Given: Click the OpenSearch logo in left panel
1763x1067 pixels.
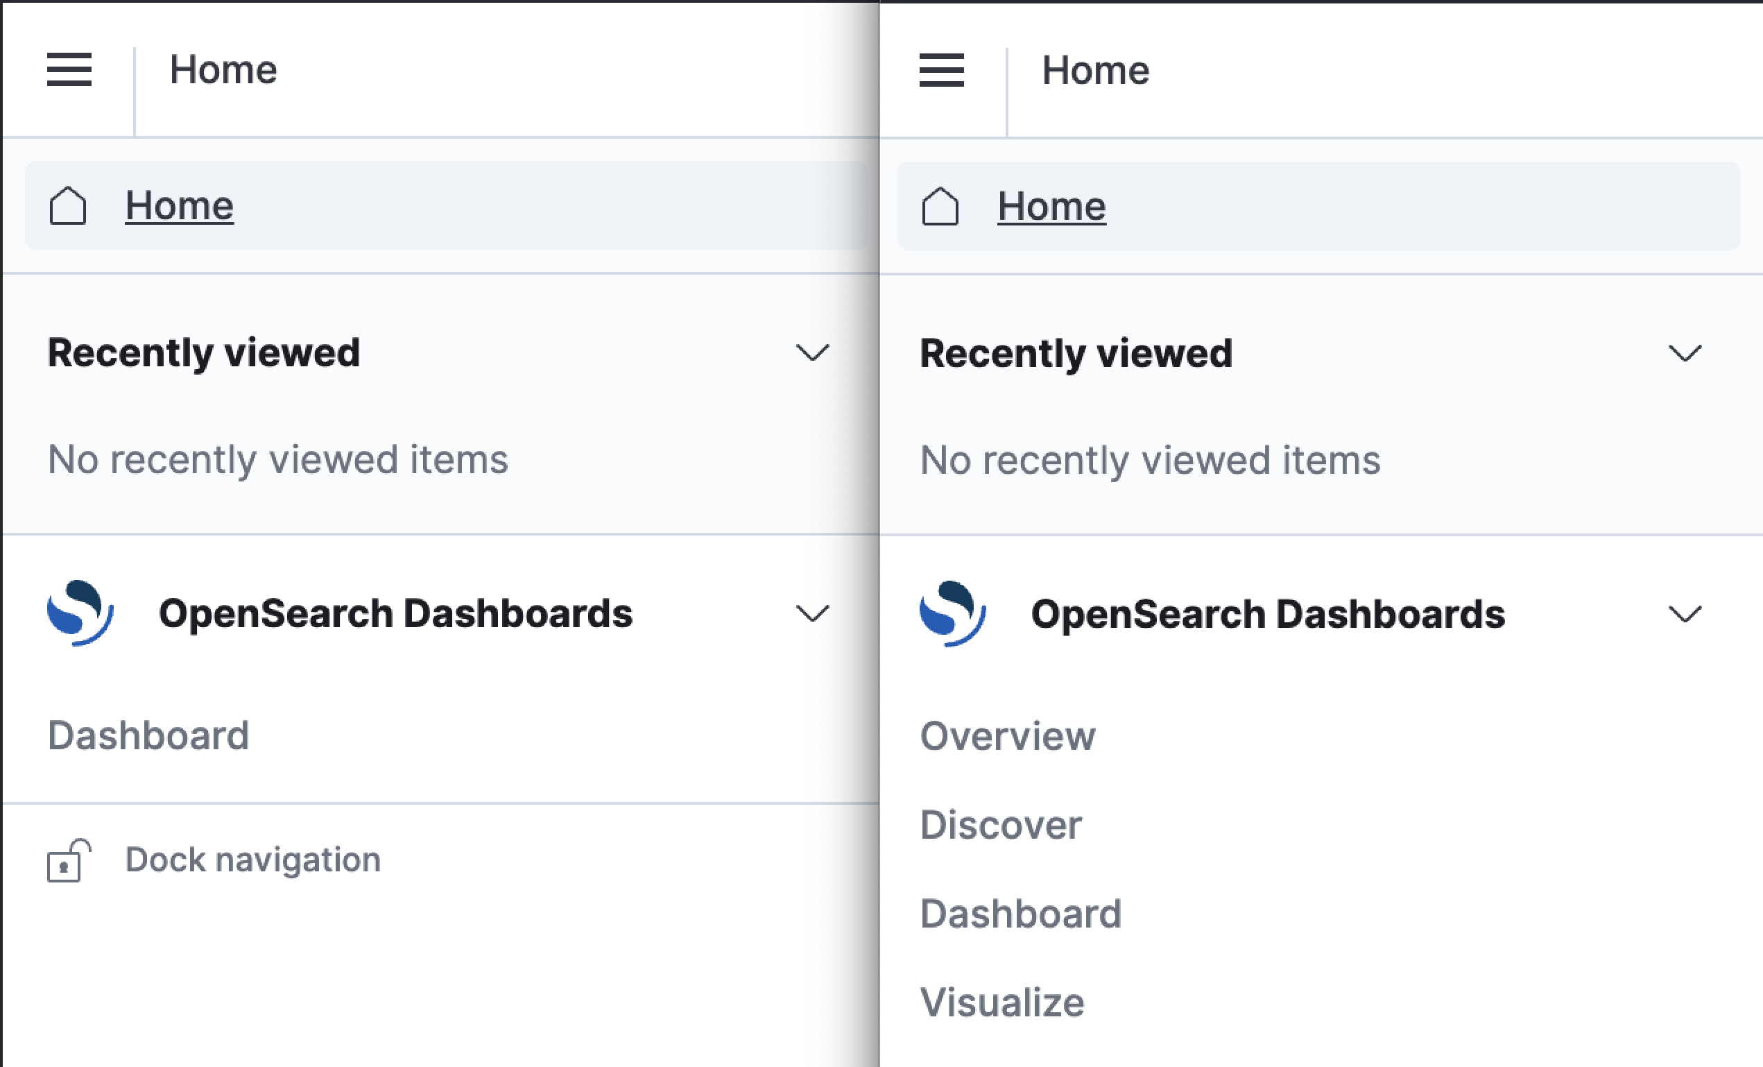Looking at the screenshot, I should (80, 613).
